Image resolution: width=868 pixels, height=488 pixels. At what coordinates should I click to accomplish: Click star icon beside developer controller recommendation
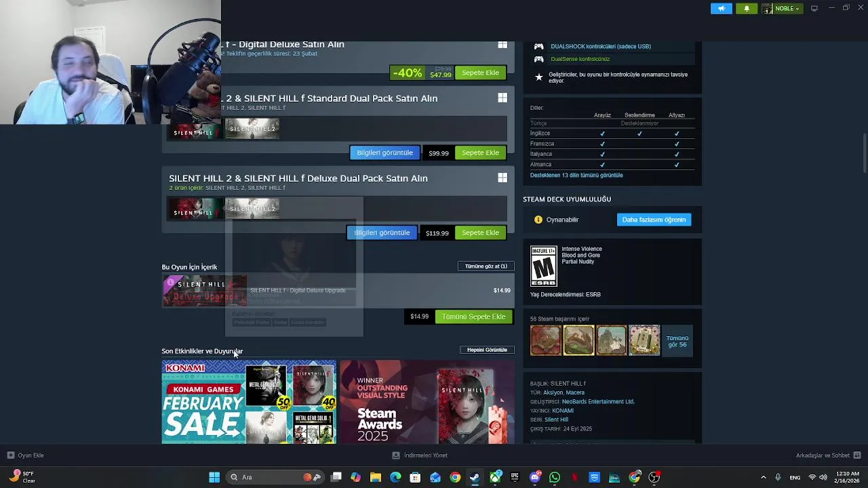[x=538, y=77]
